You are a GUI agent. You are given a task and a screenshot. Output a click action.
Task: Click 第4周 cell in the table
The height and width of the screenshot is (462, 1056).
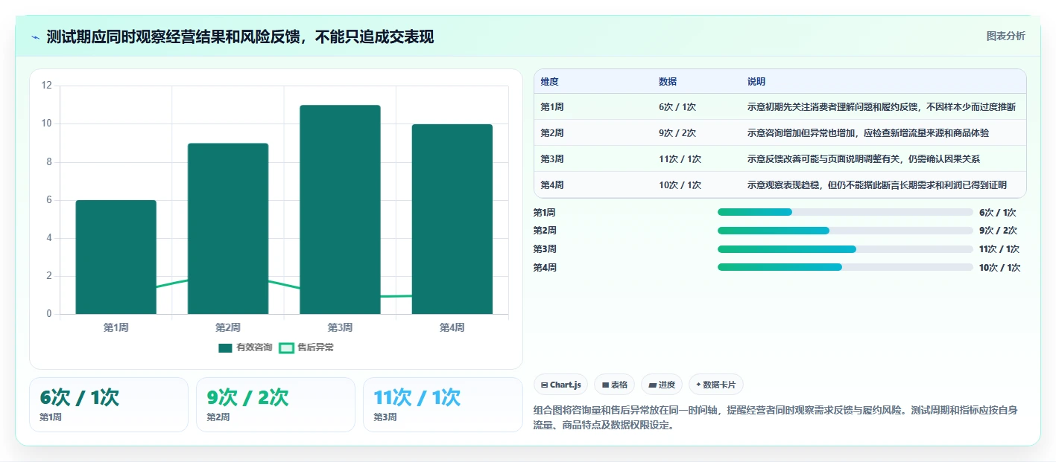tap(552, 185)
